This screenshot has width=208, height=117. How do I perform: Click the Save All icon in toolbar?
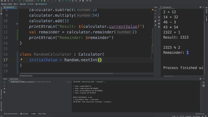(x=5, y=1)
